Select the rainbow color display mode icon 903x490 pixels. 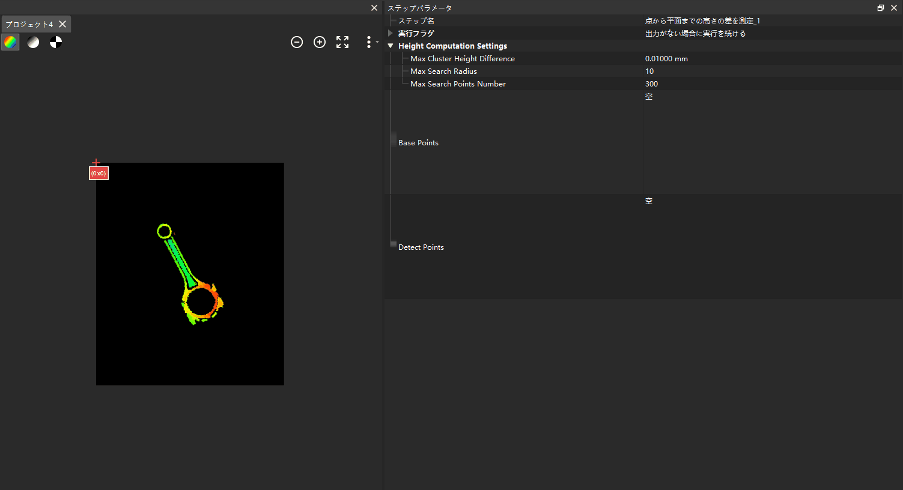click(x=10, y=42)
